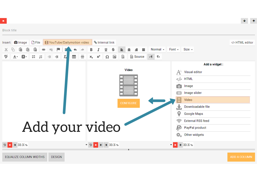Toggle justify text alignment
The width and height of the screenshot is (257, 193).
pos(144,50)
